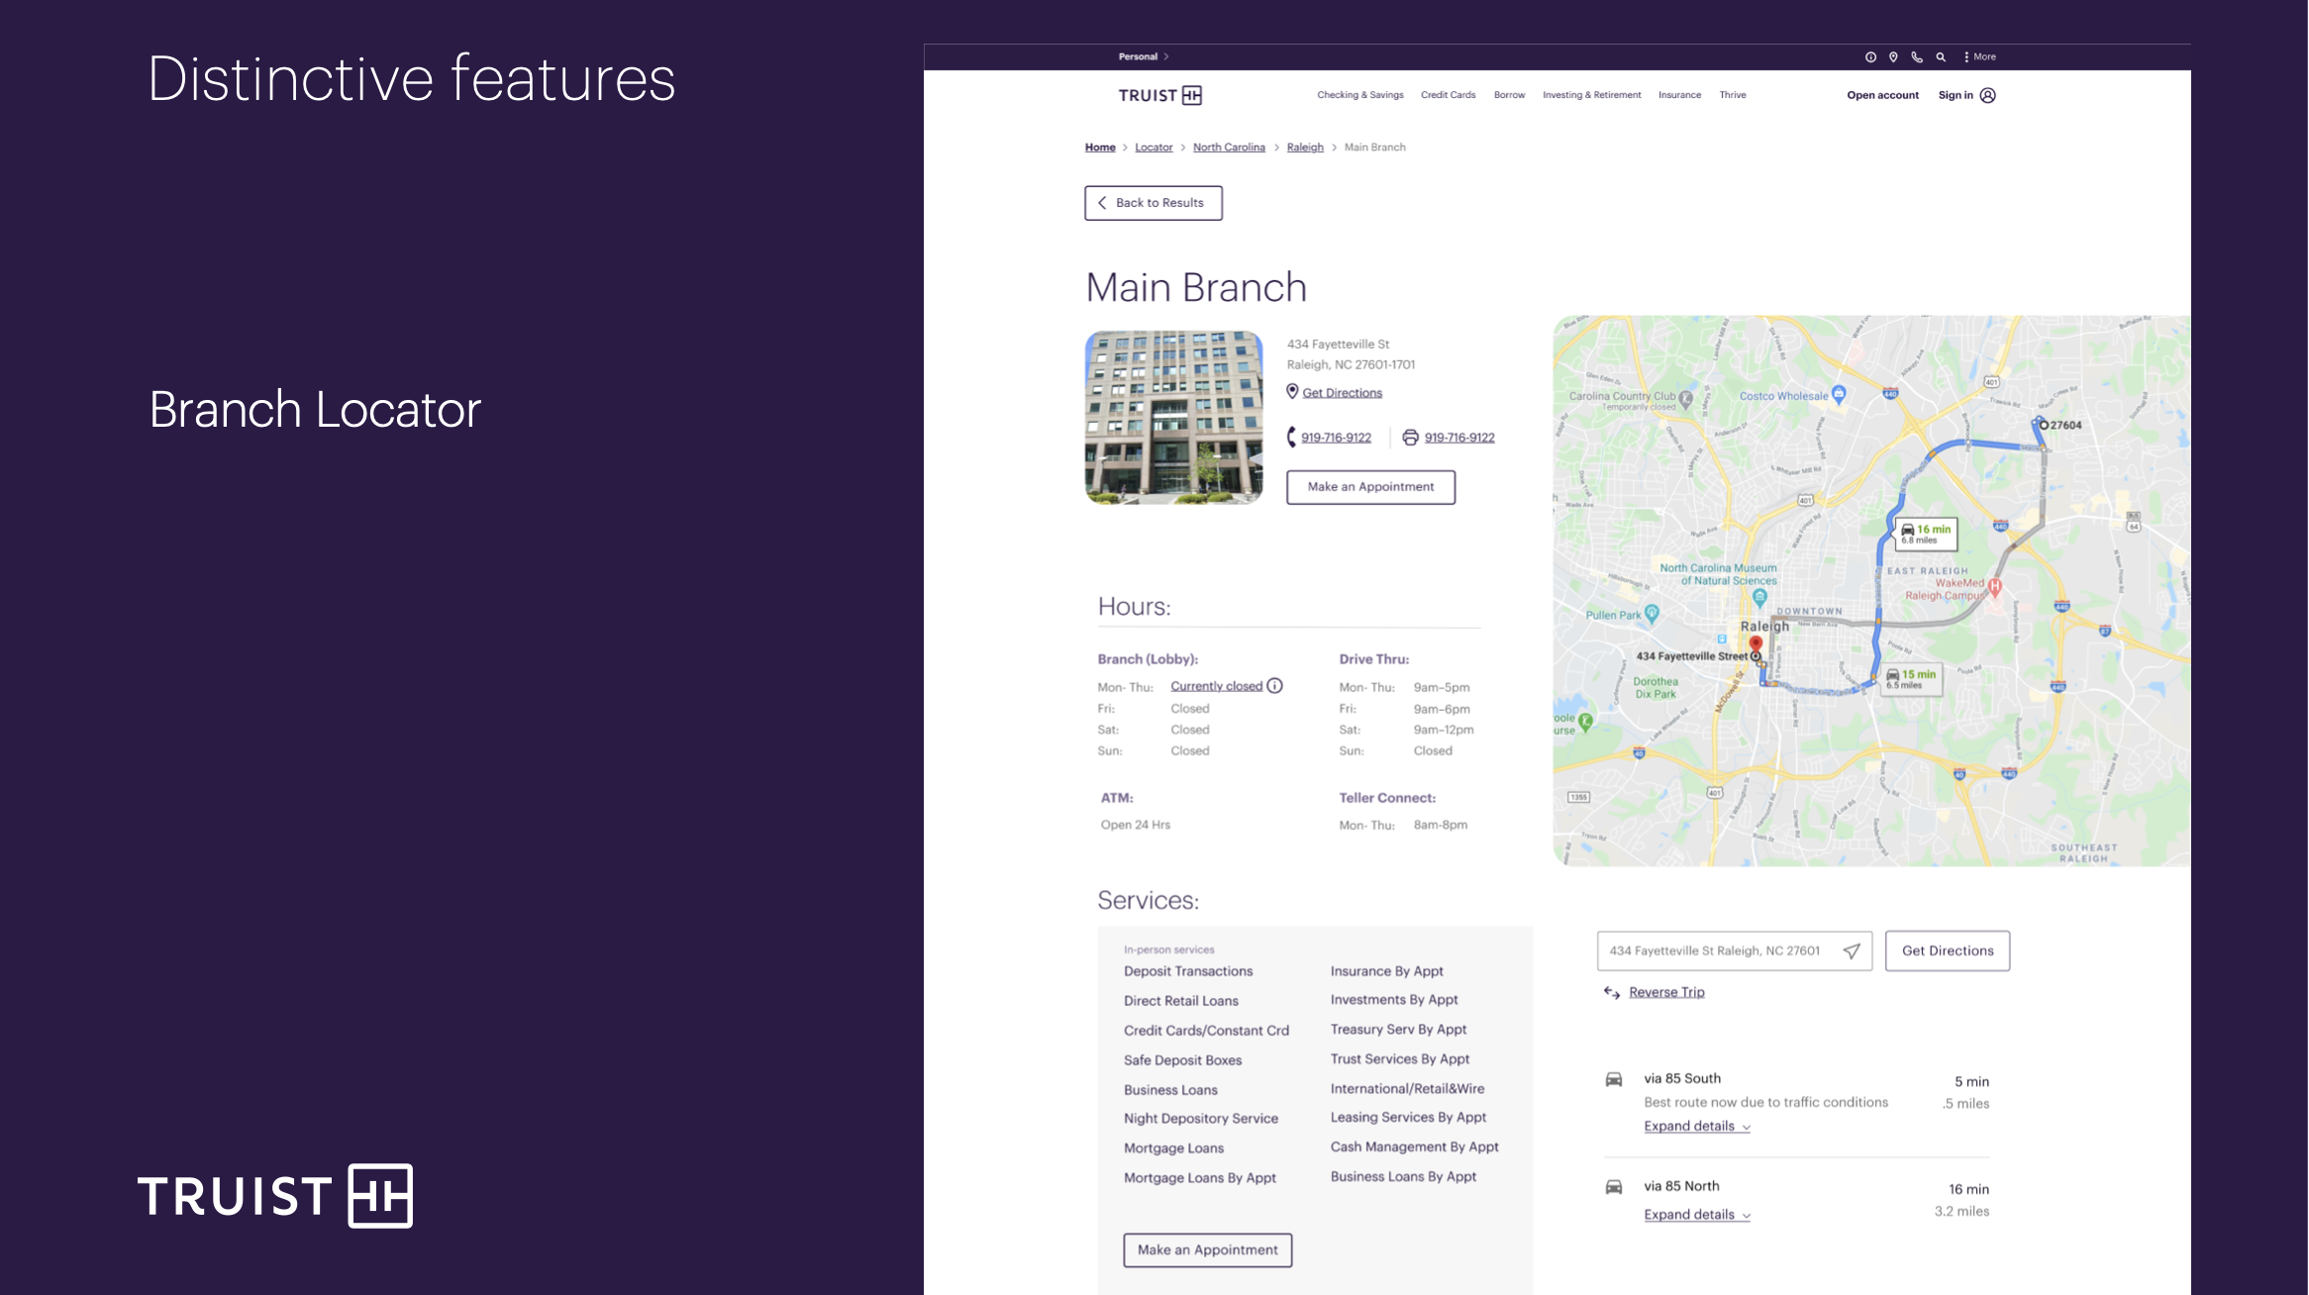Click the Currently closed link

pos(1216,686)
